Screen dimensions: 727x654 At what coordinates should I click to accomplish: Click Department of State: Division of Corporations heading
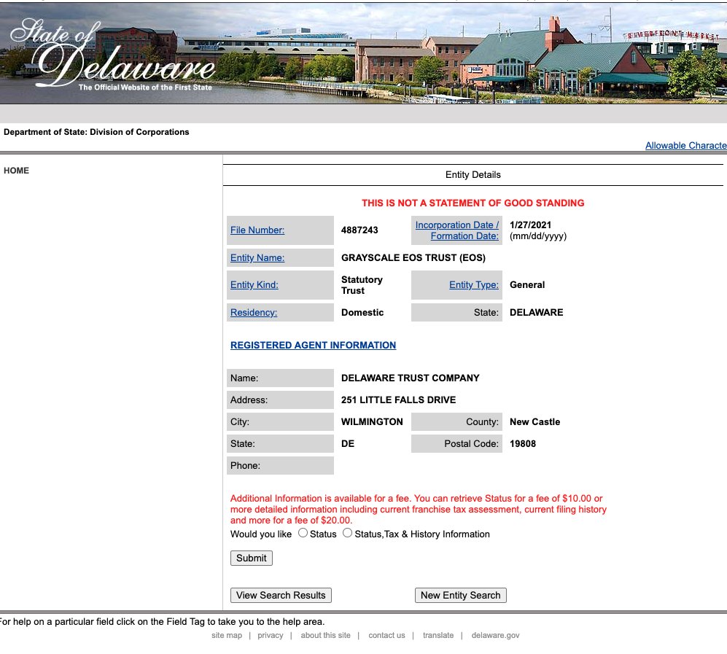(96, 132)
